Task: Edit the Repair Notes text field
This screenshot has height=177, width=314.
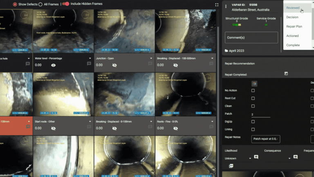Action: [x=266, y=139]
